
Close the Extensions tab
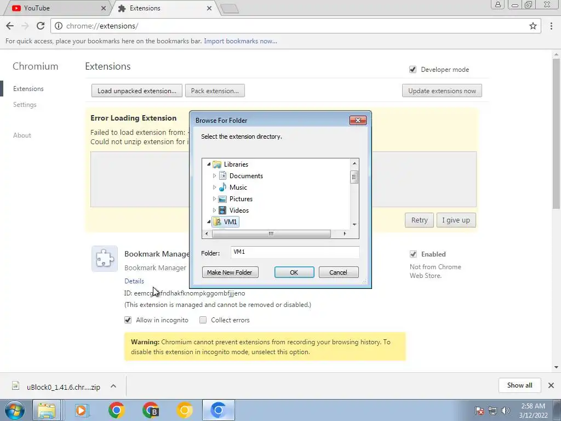click(209, 8)
